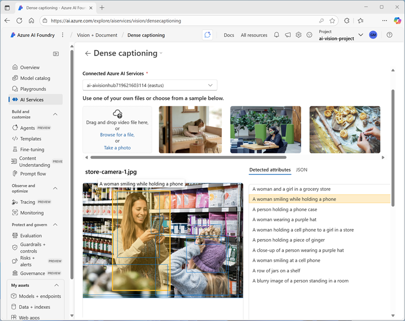Image resolution: width=405 pixels, height=321 pixels.
Task: Select the Detected attributes tab
Action: (270, 170)
